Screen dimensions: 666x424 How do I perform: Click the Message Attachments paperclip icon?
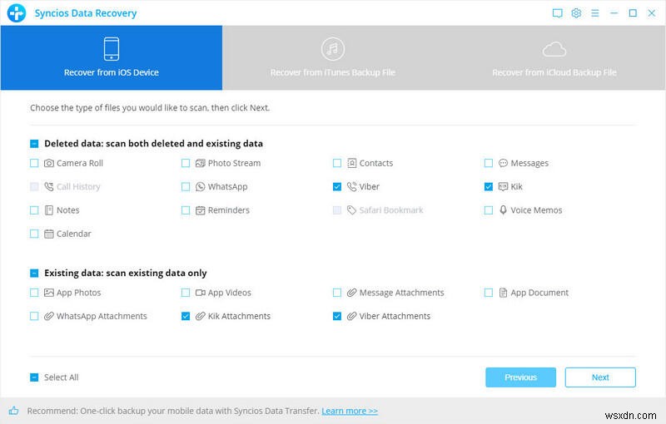[351, 293]
